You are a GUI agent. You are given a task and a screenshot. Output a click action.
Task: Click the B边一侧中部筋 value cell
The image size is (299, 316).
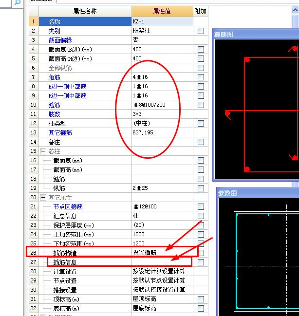coord(162,87)
